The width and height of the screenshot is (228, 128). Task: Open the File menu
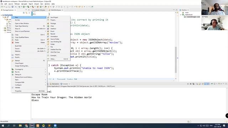(2, 4)
